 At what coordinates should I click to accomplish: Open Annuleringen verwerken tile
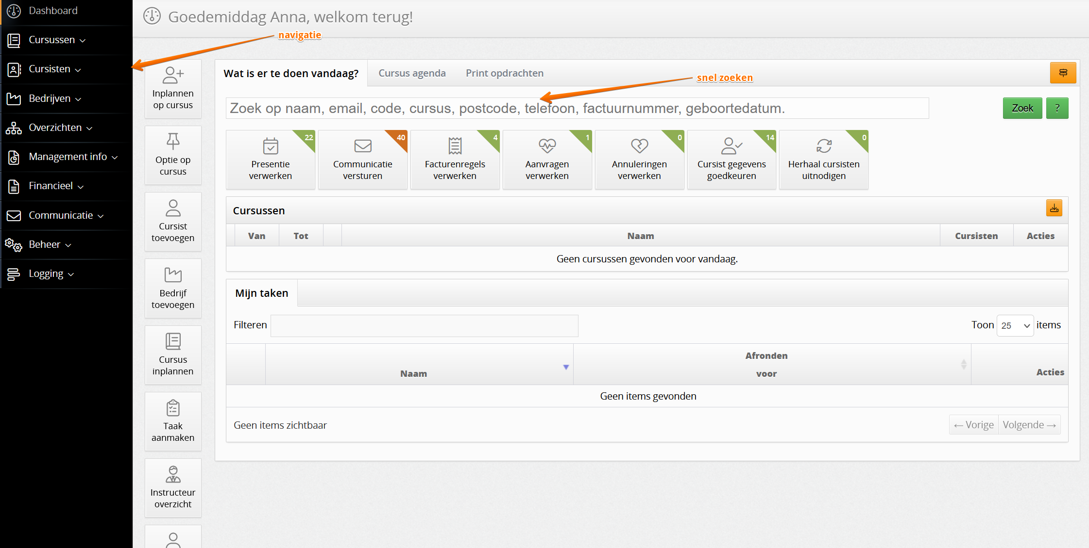tap(640, 160)
